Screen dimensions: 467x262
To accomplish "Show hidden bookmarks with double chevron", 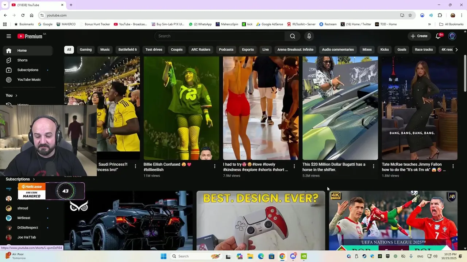I will click(429, 24).
